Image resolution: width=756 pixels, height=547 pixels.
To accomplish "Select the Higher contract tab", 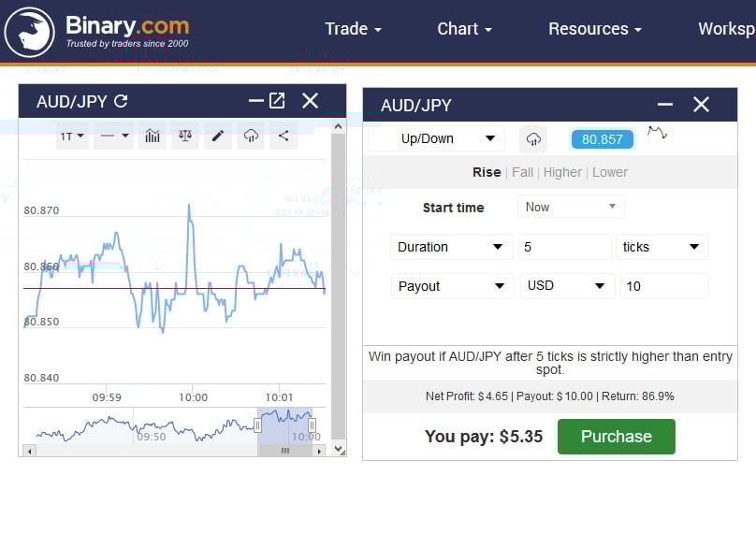I will pyautogui.click(x=562, y=172).
